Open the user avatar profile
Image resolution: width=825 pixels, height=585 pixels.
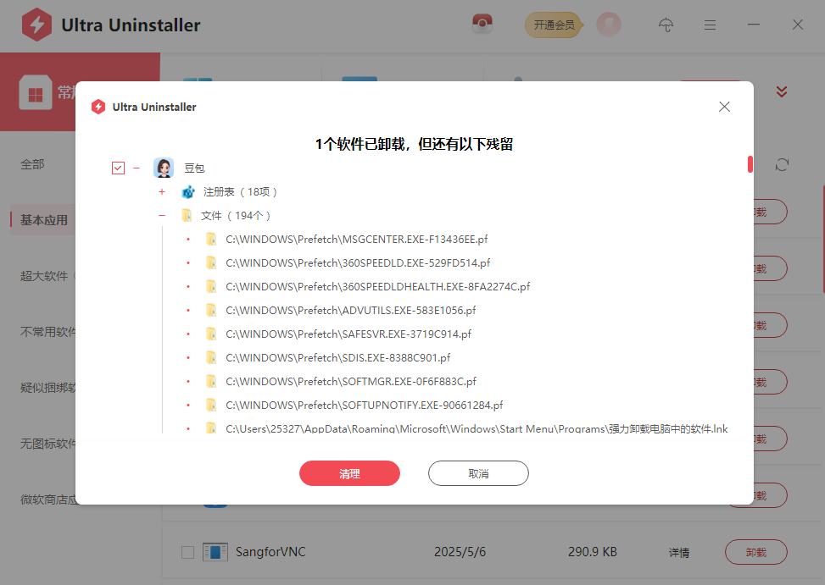(x=608, y=25)
